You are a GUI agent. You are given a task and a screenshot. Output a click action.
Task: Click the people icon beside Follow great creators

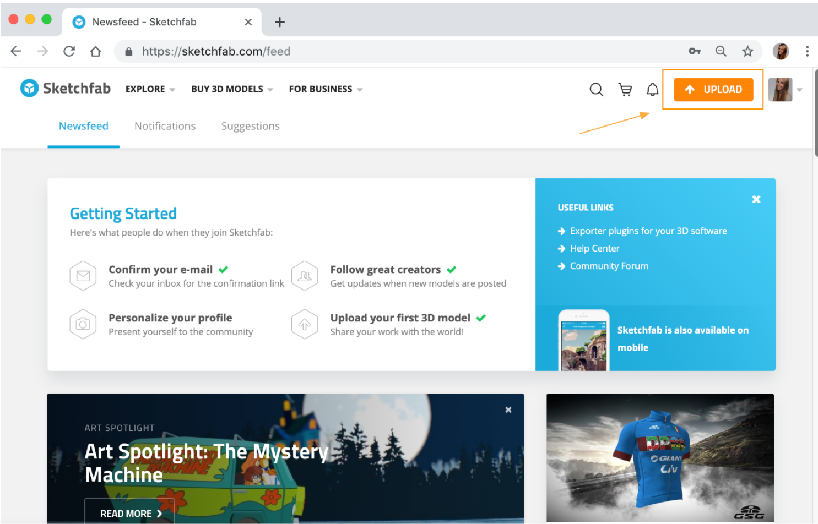(x=305, y=276)
